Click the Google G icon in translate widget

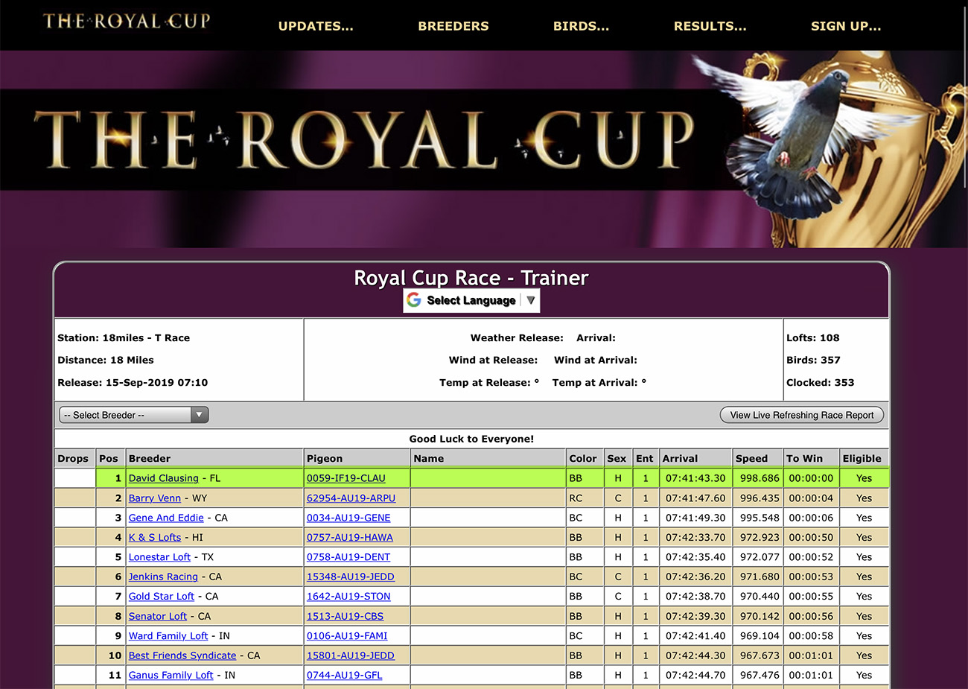pyautogui.click(x=414, y=300)
